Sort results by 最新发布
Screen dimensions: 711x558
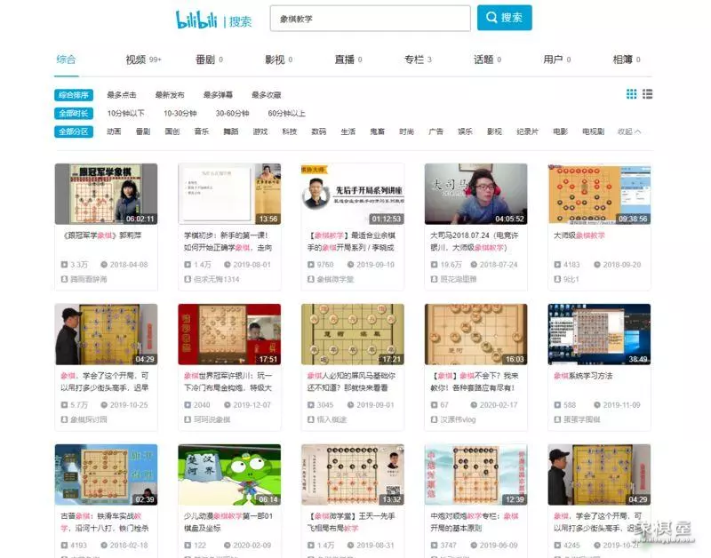click(170, 95)
